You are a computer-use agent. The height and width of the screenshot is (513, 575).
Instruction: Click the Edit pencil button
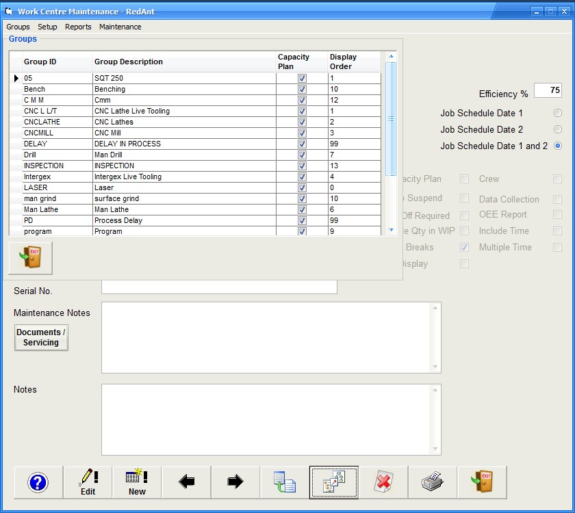[x=88, y=482]
